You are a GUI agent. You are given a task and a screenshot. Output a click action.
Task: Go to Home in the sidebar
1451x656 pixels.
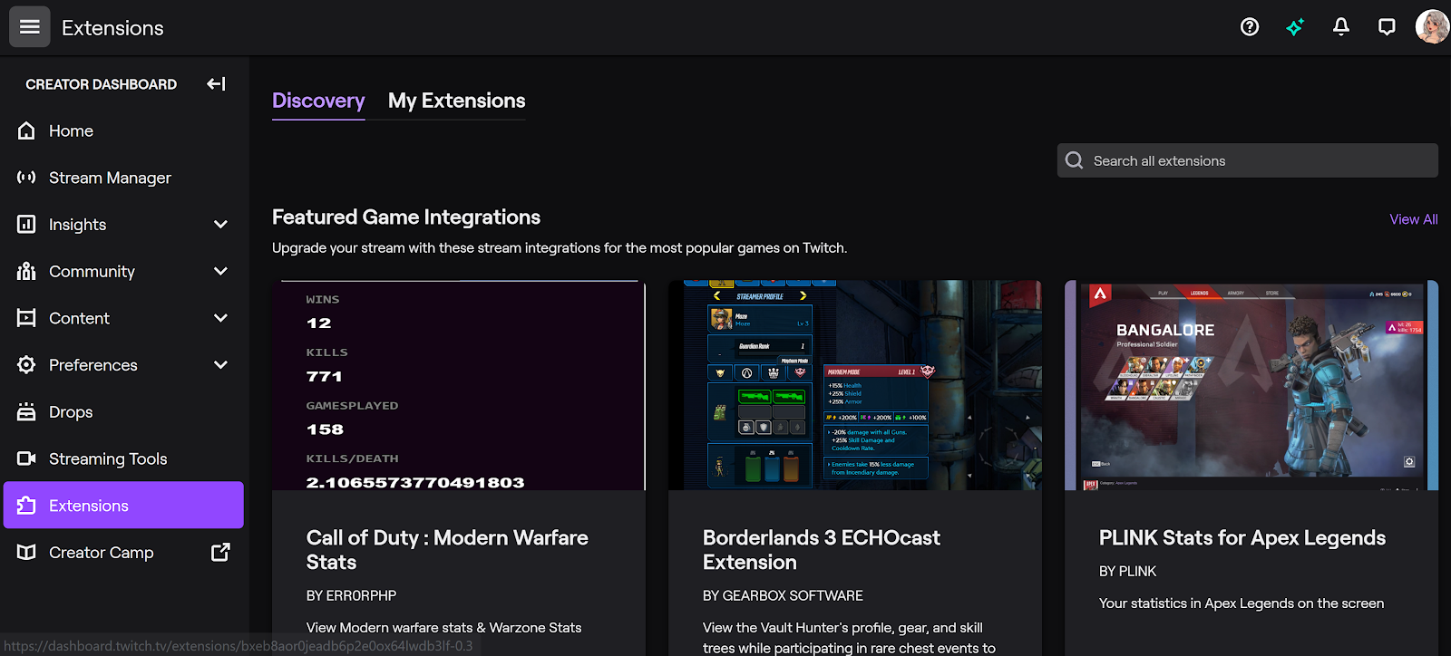(123, 130)
